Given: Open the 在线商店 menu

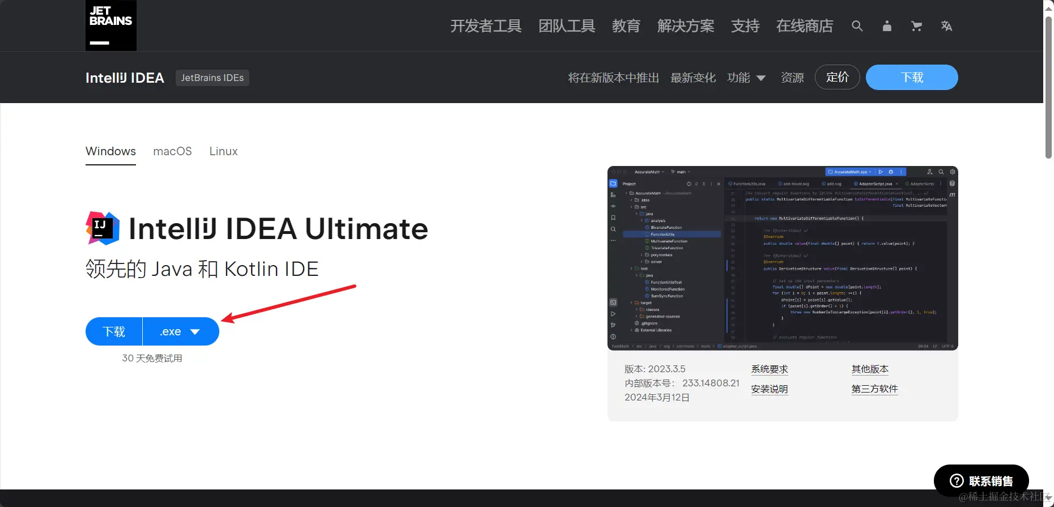Looking at the screenshot, I should 805,26.
